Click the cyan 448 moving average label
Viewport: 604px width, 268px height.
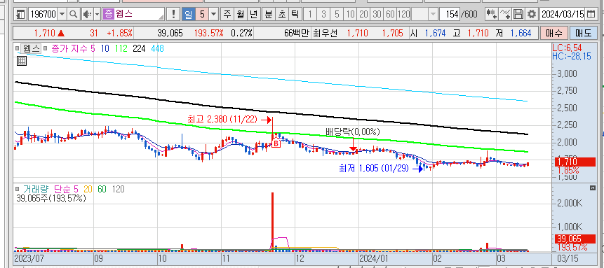pyautogui.click(x=159, y=49)
